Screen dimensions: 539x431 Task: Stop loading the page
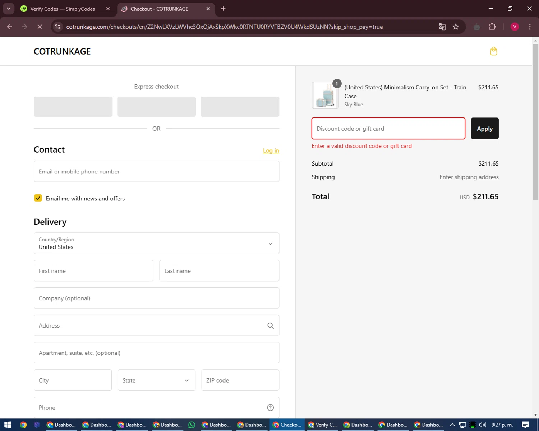[x=40, y=27]
